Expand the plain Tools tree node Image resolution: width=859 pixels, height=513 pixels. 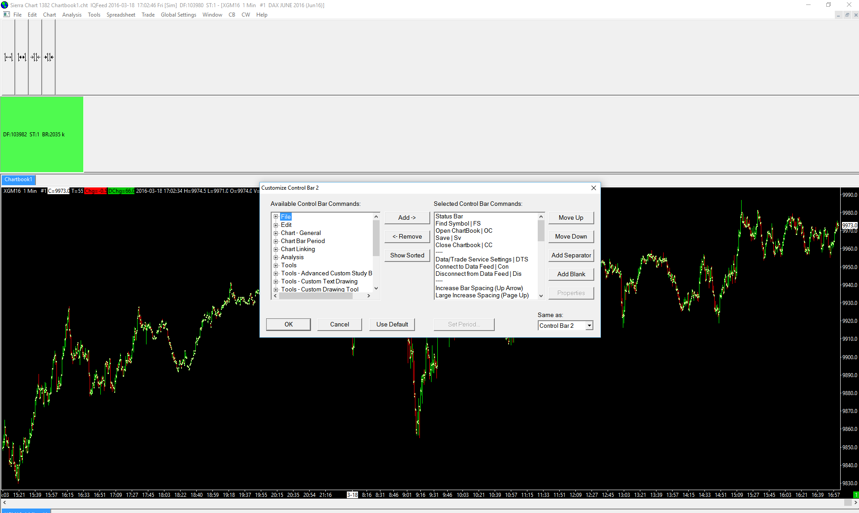[x=276, y=265]
